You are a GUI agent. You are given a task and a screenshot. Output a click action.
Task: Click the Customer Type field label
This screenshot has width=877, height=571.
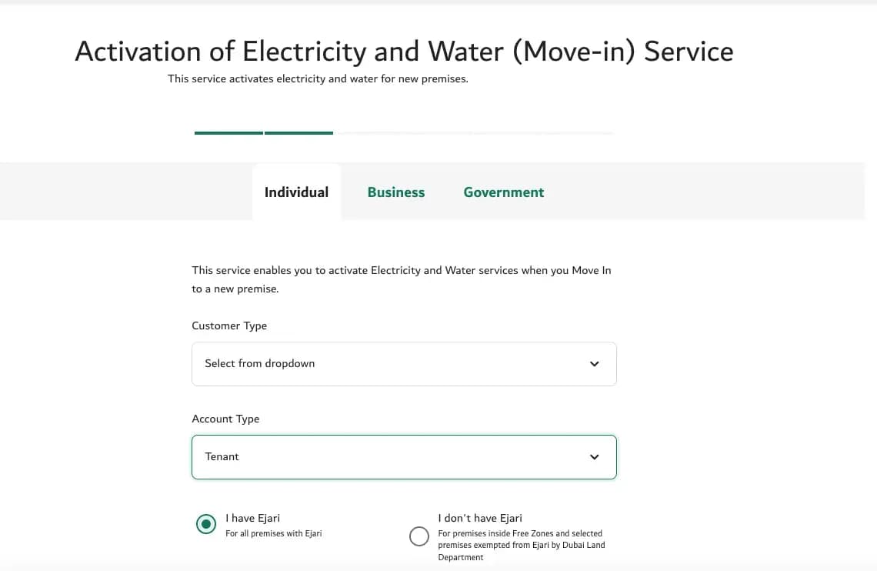point(229,326)
